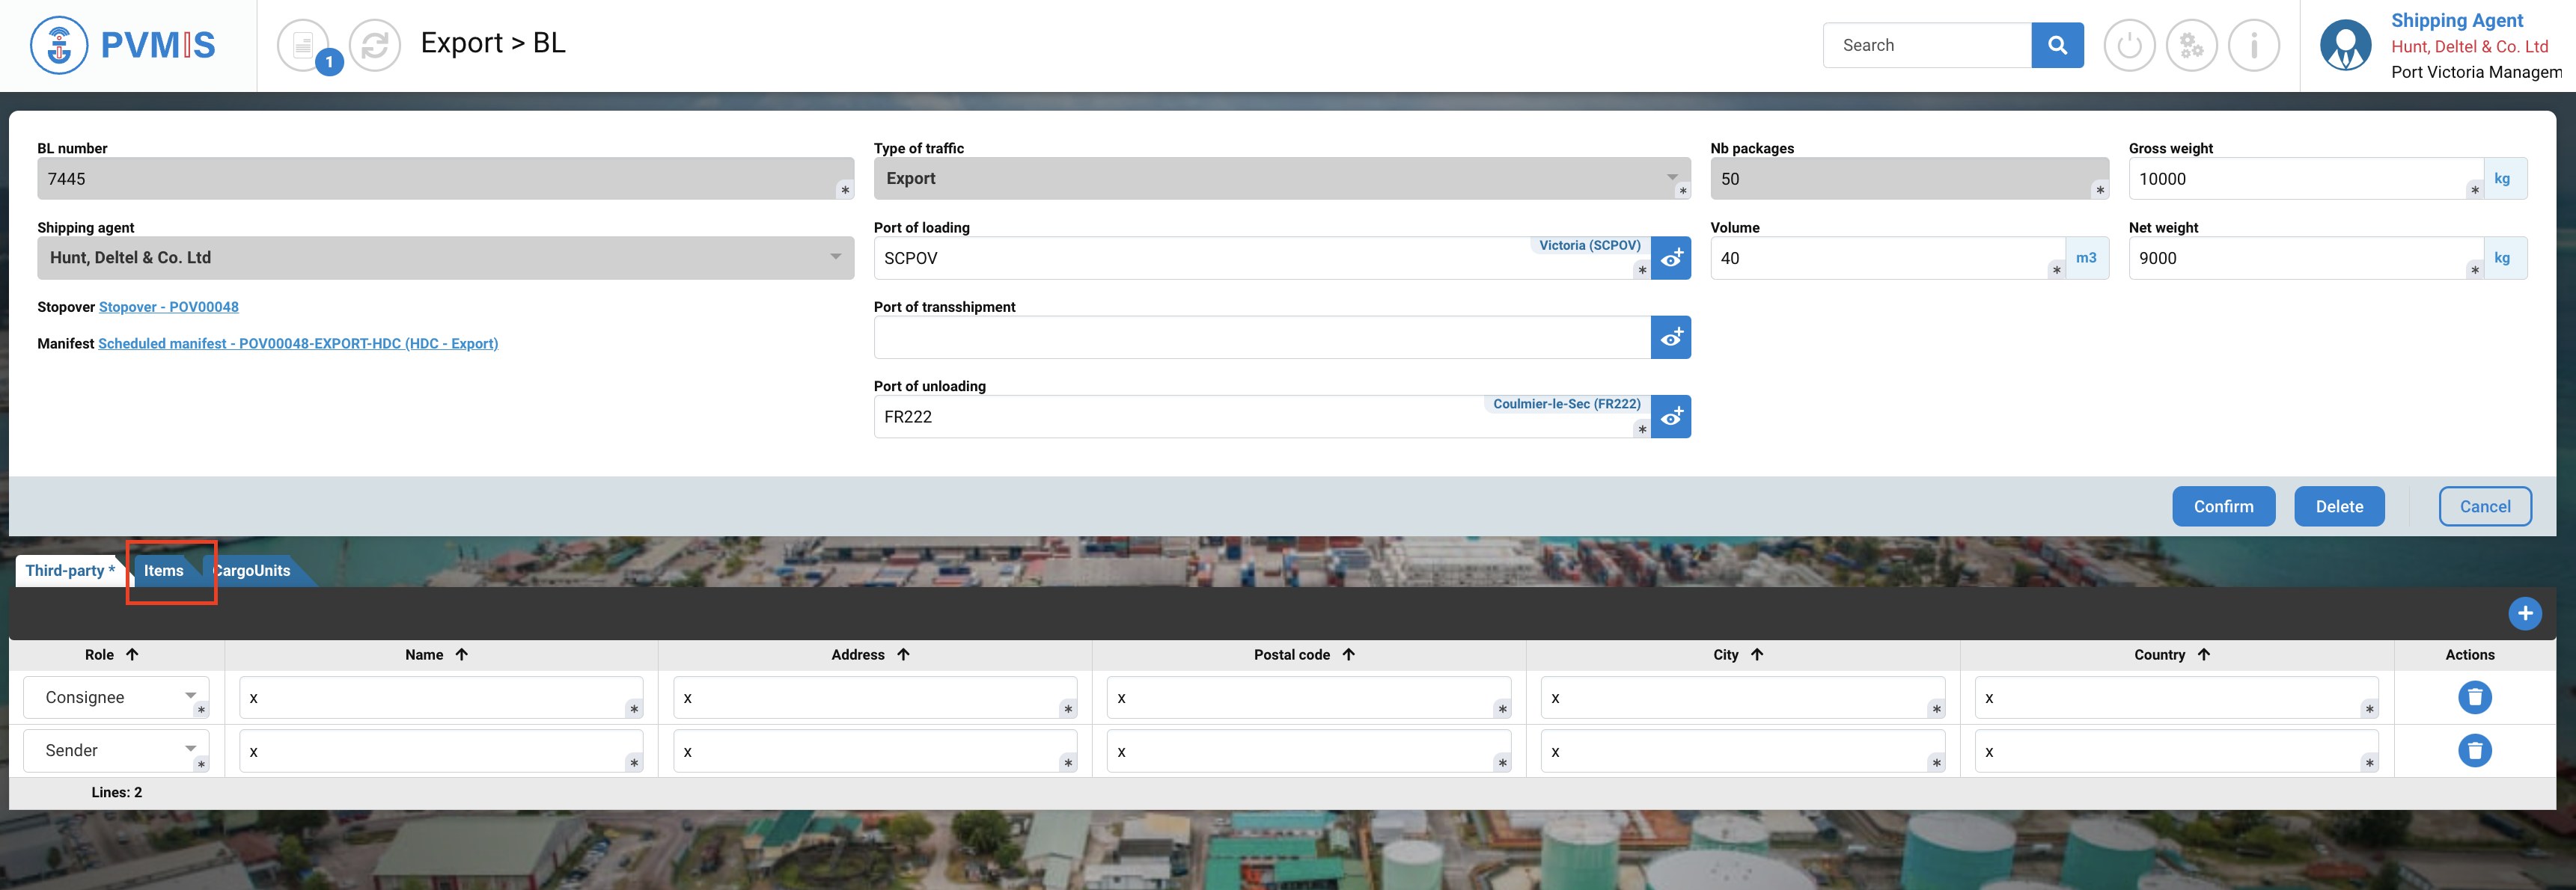
Task: Click the refresh icon in header
Action: (x=375, y=45)
